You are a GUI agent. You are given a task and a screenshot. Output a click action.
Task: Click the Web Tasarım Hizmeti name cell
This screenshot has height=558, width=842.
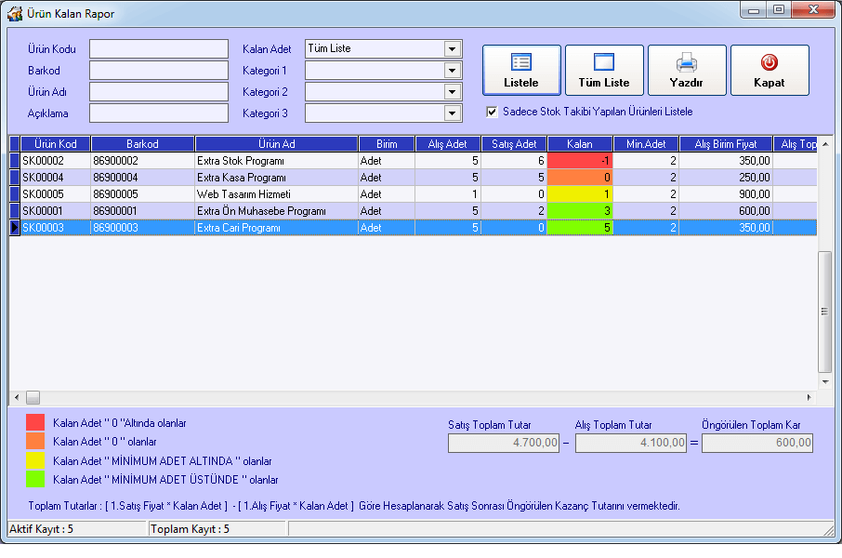tap(277, 194)
